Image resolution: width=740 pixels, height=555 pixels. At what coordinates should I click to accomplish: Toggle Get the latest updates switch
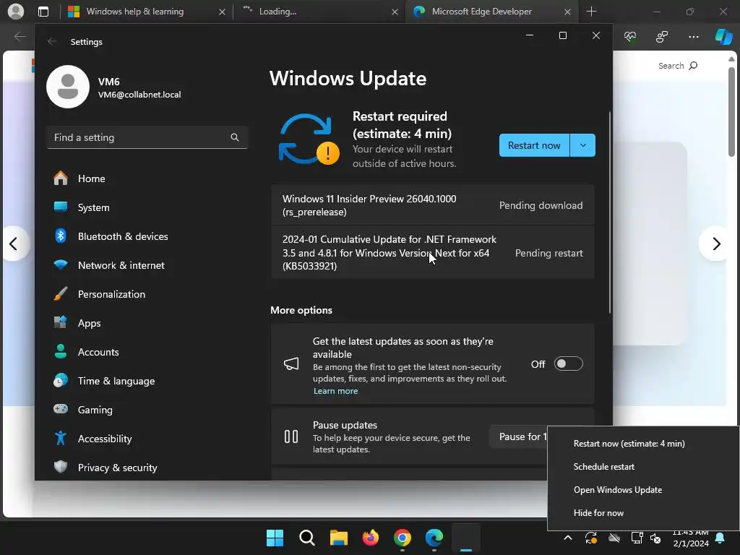pos(568,364)
